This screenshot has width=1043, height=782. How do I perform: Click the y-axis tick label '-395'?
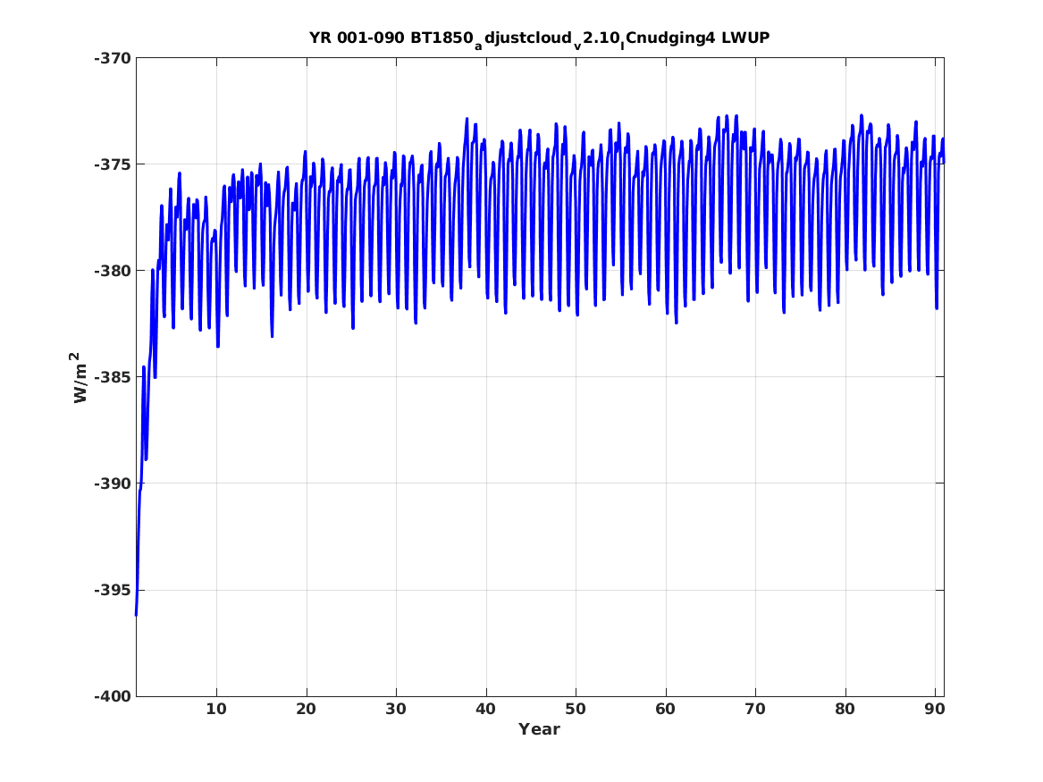pos(113,591)
